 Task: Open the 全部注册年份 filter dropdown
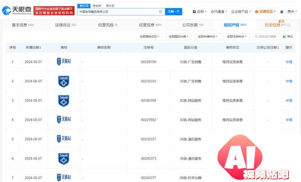point(237,37)
